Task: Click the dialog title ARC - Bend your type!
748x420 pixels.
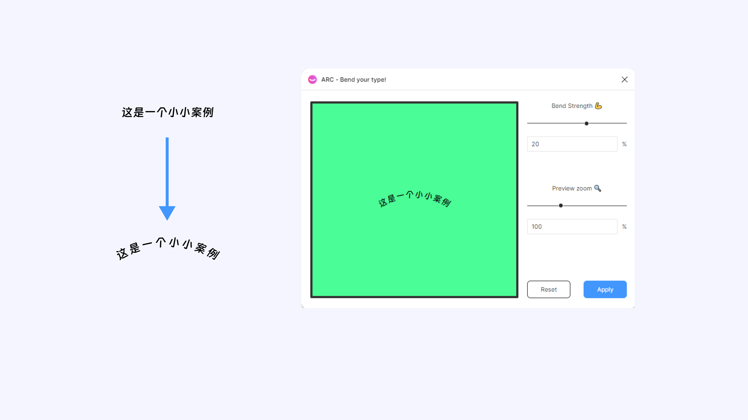Action: pos(354,80)
